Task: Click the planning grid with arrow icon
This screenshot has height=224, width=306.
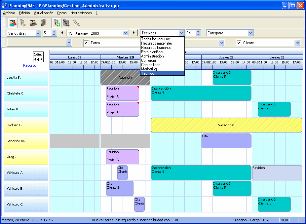Action: click(x=23, y=23)
